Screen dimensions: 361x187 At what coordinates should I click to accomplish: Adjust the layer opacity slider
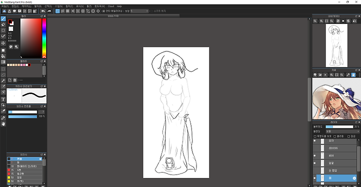point(339,127)
